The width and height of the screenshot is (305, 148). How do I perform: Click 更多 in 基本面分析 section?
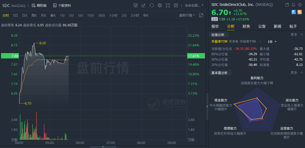pos(294,73)
